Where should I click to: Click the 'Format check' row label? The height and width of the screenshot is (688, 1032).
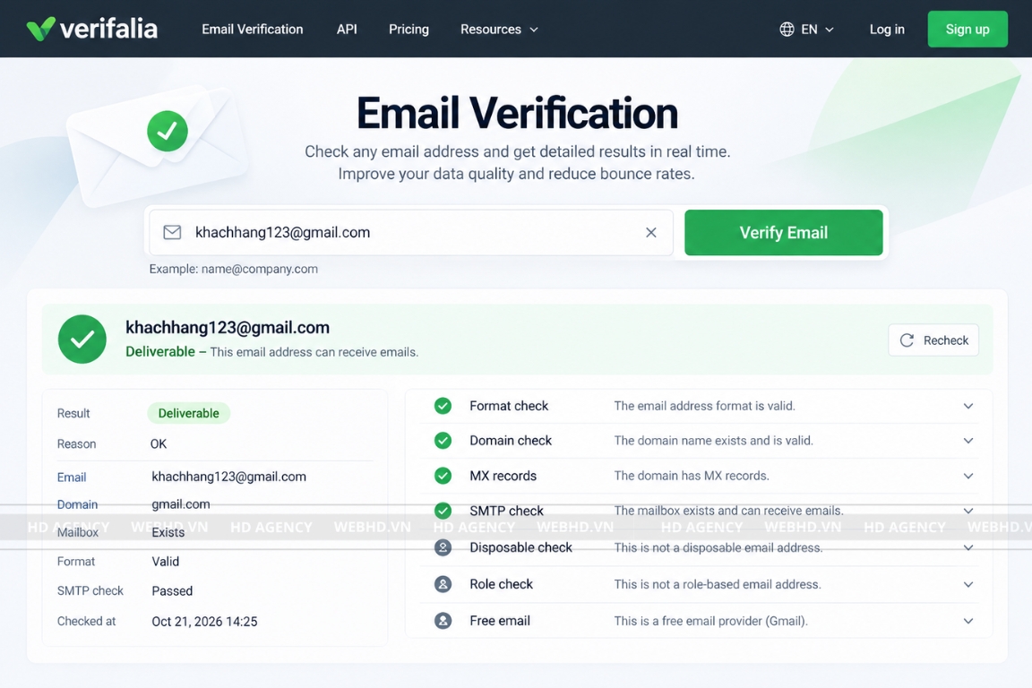tap(509, 406)
